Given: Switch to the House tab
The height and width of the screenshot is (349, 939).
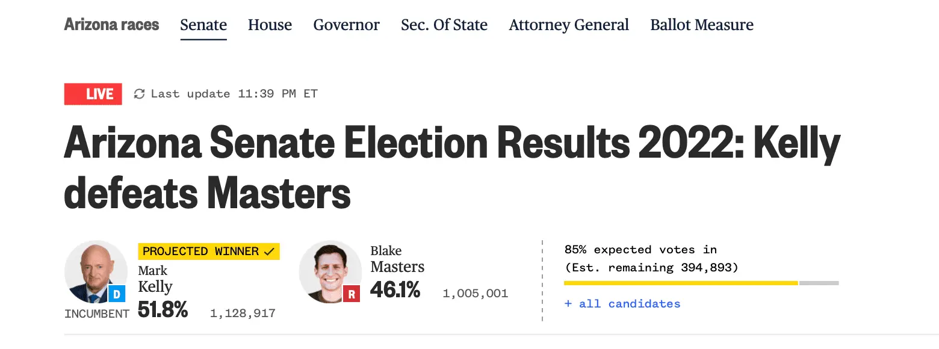Looking at the screenshot, I should (x=270, y=25).
